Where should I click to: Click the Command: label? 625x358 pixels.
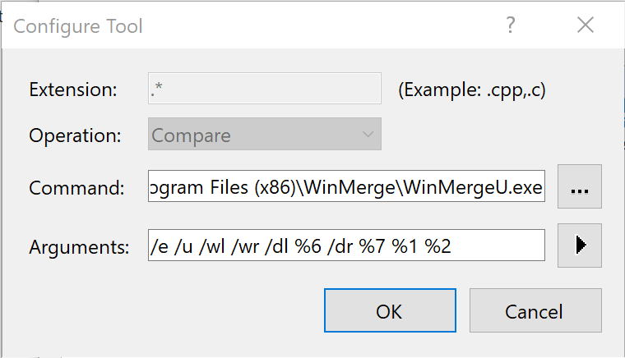(x=76, y=188)
